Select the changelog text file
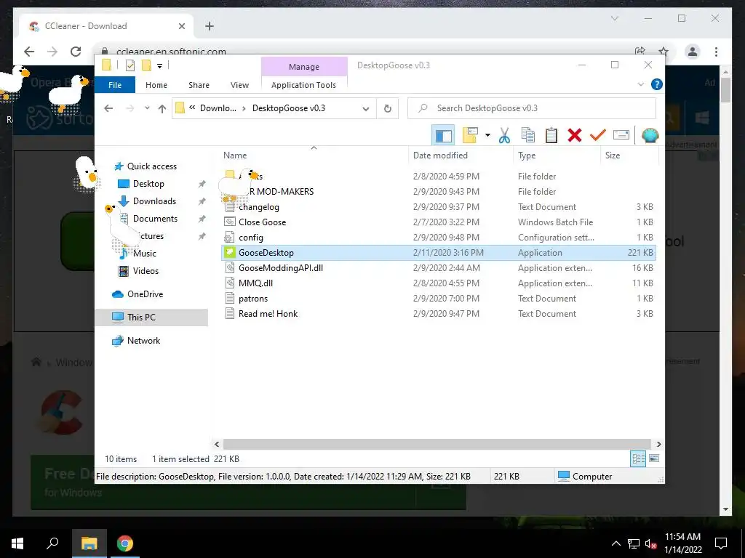Screen dimensions: 745x558 click(258, 207)
